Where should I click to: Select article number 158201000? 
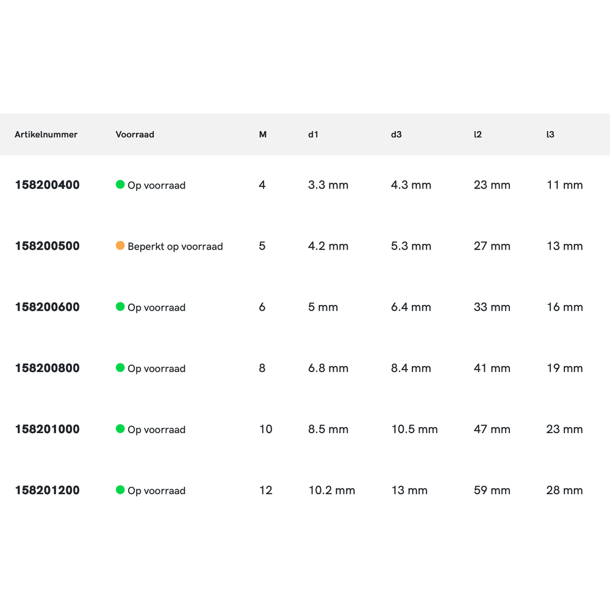click(47, 429)
